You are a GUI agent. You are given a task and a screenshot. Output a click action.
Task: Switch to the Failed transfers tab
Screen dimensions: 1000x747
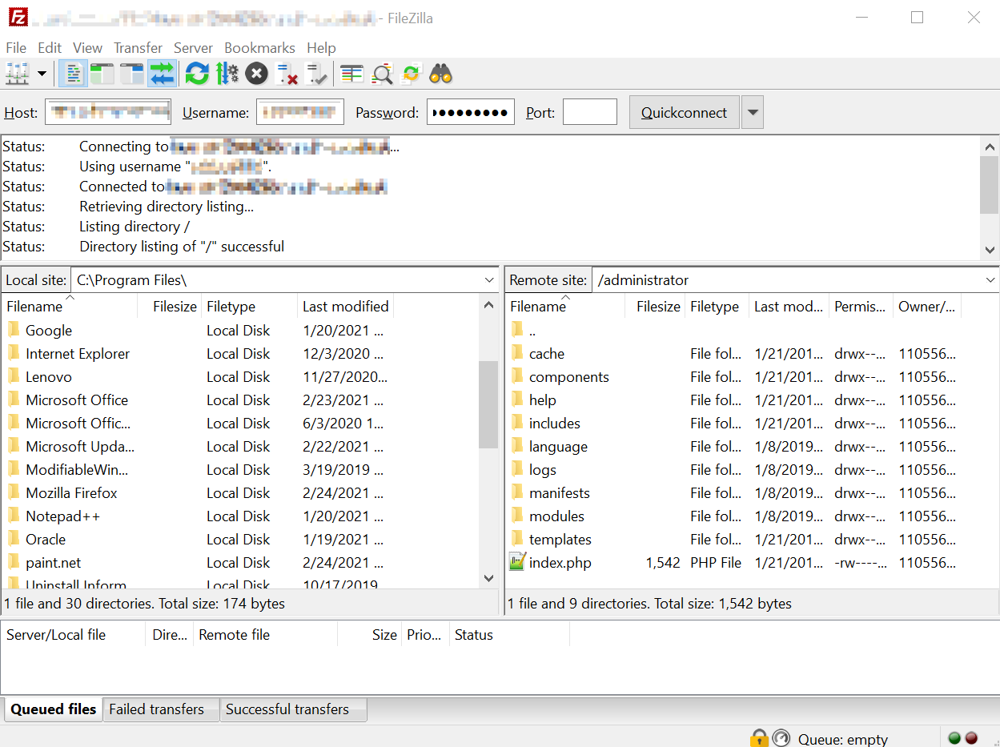pos(156,709)
